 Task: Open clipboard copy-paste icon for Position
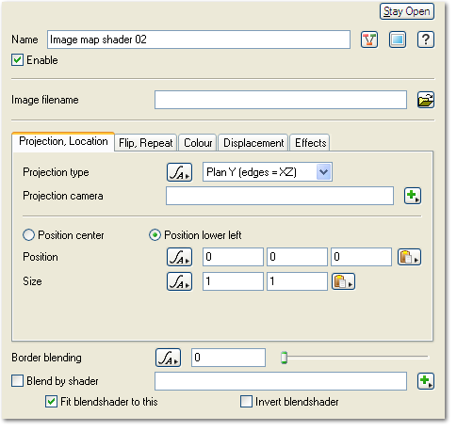click(409, 257)
